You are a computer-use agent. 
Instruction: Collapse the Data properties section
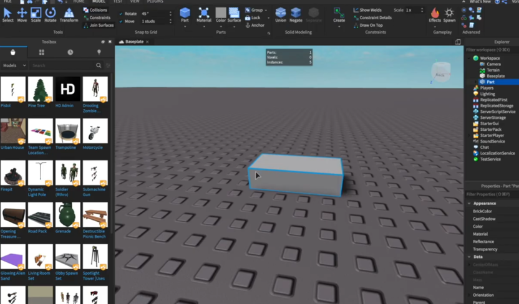click(x=469, y=257)
